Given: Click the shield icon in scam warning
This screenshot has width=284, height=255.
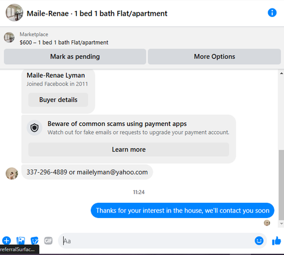Looking at the screenshot, I should pos(35,128).
